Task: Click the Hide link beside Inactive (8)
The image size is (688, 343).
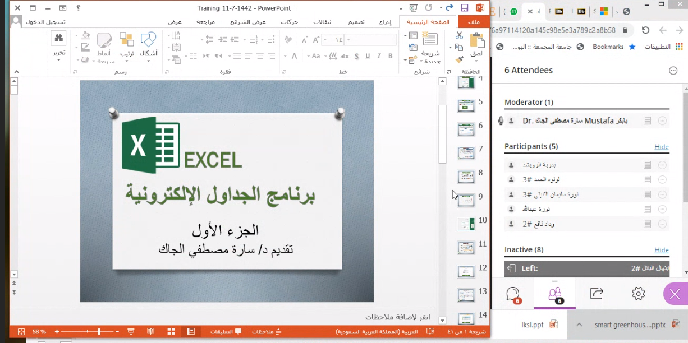Action: click(x=662, y=250)
